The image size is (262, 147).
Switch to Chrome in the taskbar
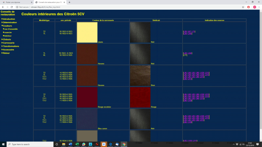pyautogui.click(x=124, y=144)
